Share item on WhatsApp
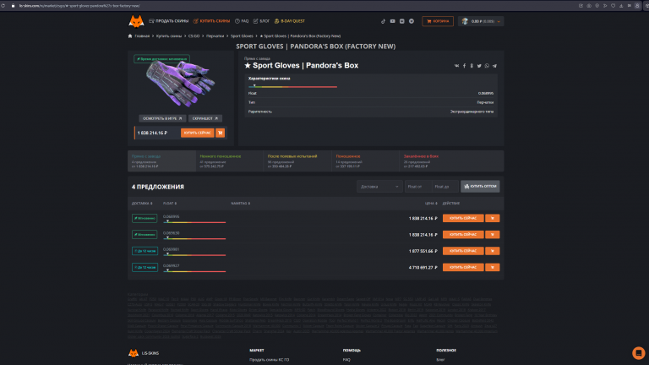This screenshot has height=365, width=649. coord(487,66)
